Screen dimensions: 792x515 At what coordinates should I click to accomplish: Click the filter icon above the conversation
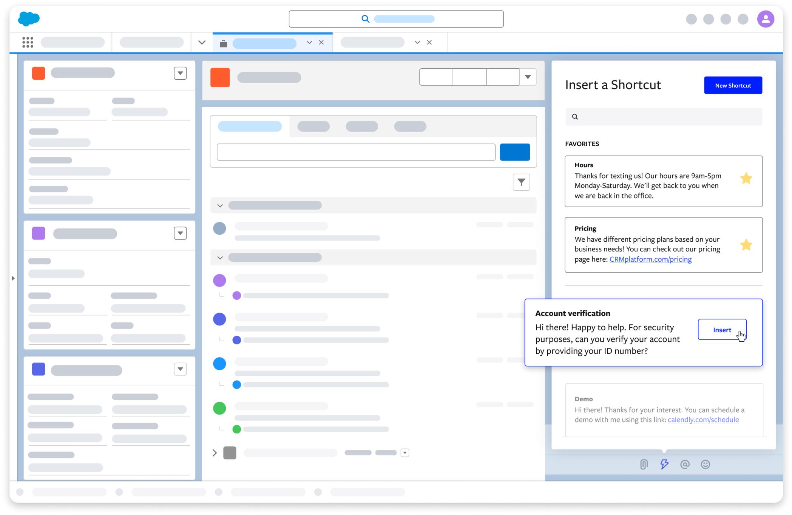[x=521, y=182]
